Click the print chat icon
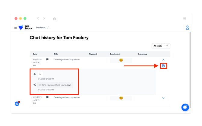The image size is (202, 126). [163, 66]
